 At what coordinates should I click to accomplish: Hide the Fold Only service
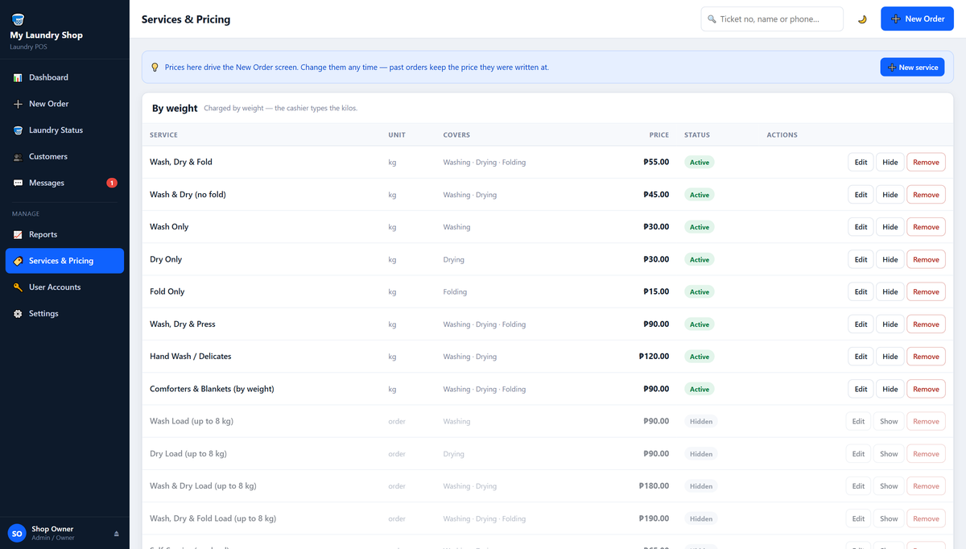click(890, 291)
